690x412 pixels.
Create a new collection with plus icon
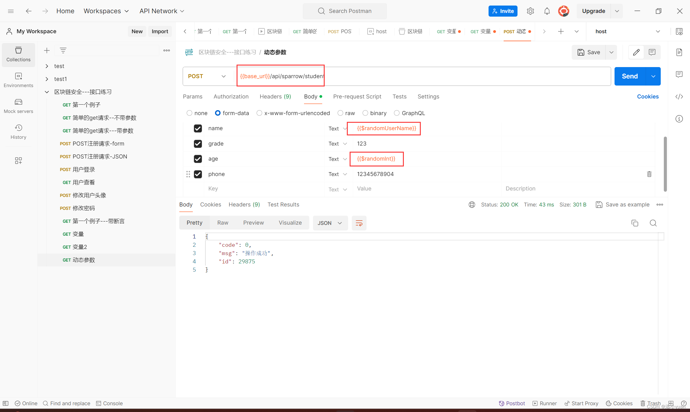[x=47, y=50]
